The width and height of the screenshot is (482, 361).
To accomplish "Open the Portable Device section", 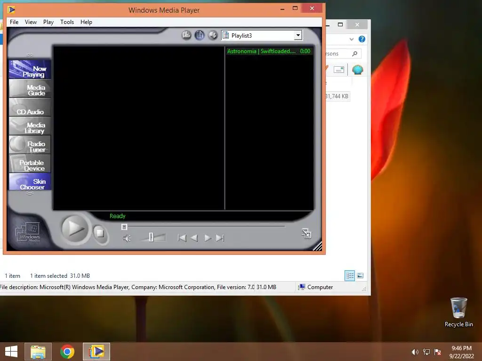I will point(30,163).
